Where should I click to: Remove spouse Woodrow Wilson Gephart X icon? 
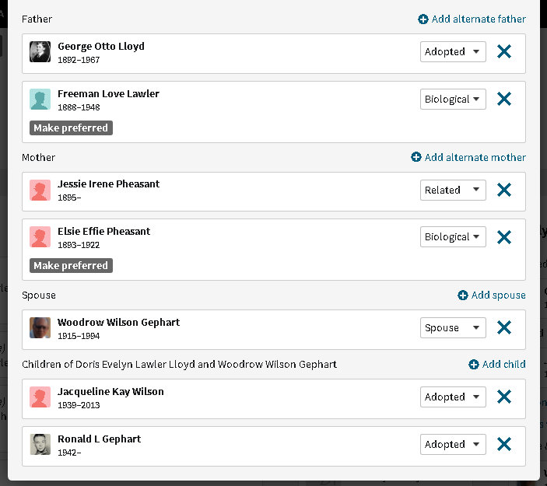[504, 328]
